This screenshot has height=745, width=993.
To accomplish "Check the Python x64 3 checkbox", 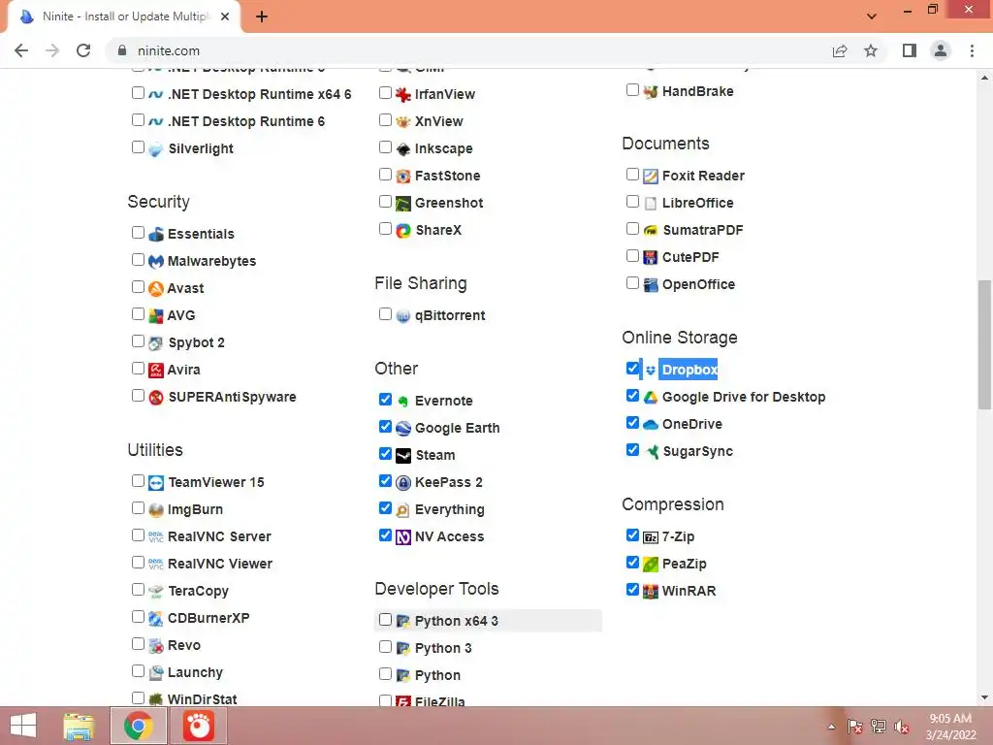I will pos(385,620).
